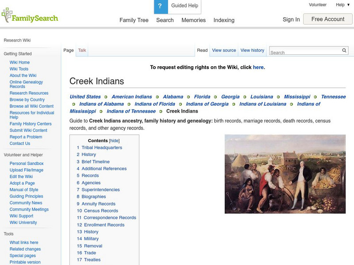The image size is (354, 265).
Task: Open the View history tab
Action: tap(252, 50)
